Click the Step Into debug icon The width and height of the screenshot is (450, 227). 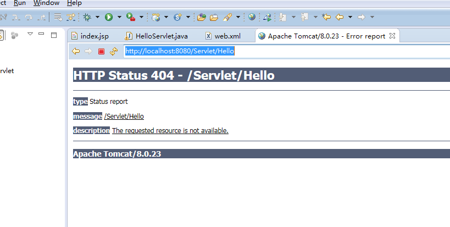pos(16,18)
